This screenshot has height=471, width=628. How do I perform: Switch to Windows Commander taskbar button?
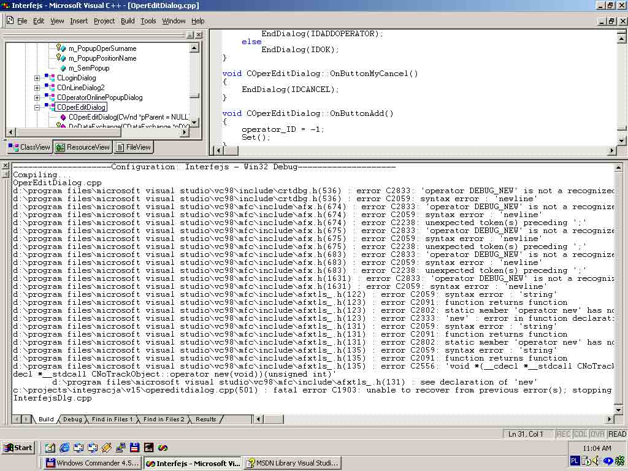[91, 463]
